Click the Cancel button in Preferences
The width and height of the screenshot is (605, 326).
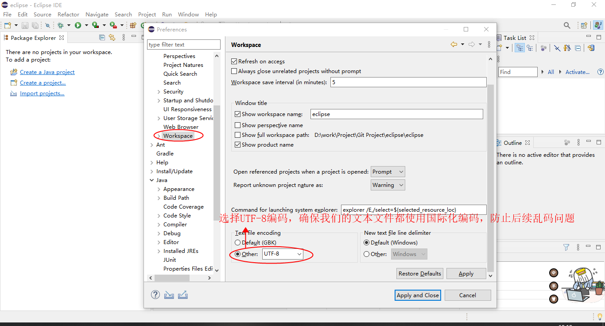pos(468,295)
